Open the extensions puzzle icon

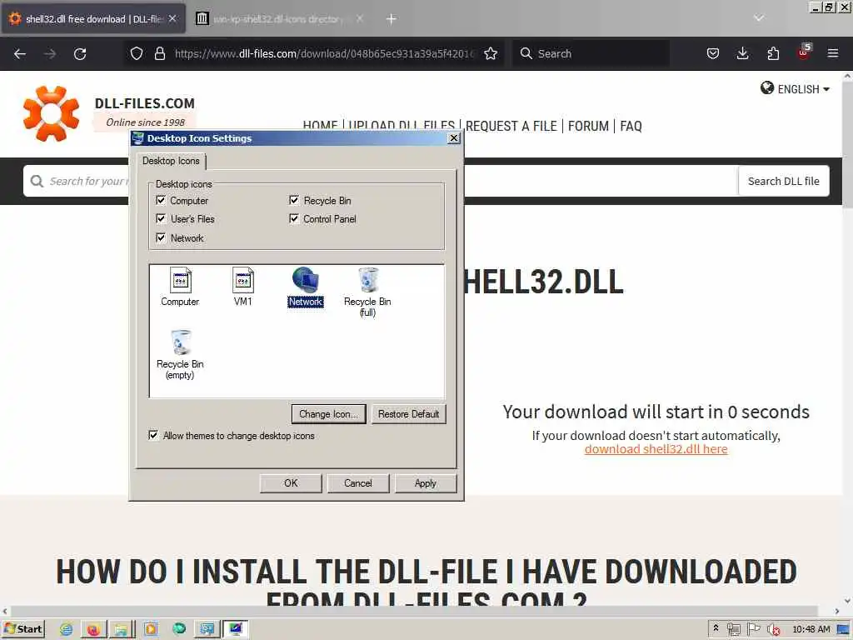coord(773,53)
